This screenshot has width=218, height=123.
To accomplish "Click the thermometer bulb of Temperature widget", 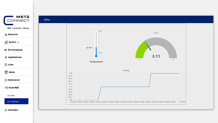I will tap(96, 56).
